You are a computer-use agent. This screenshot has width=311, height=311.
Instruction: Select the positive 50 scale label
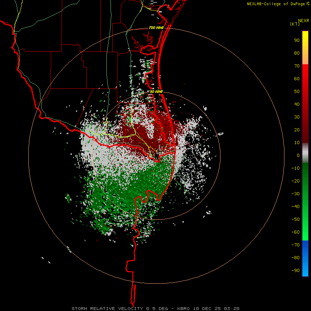(297, 92)
